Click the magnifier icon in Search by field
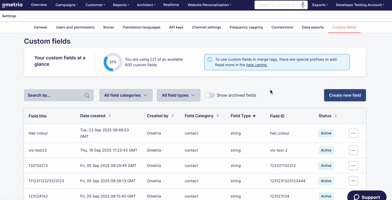Viewport: 392px width, 200px height. pos(87,95)
